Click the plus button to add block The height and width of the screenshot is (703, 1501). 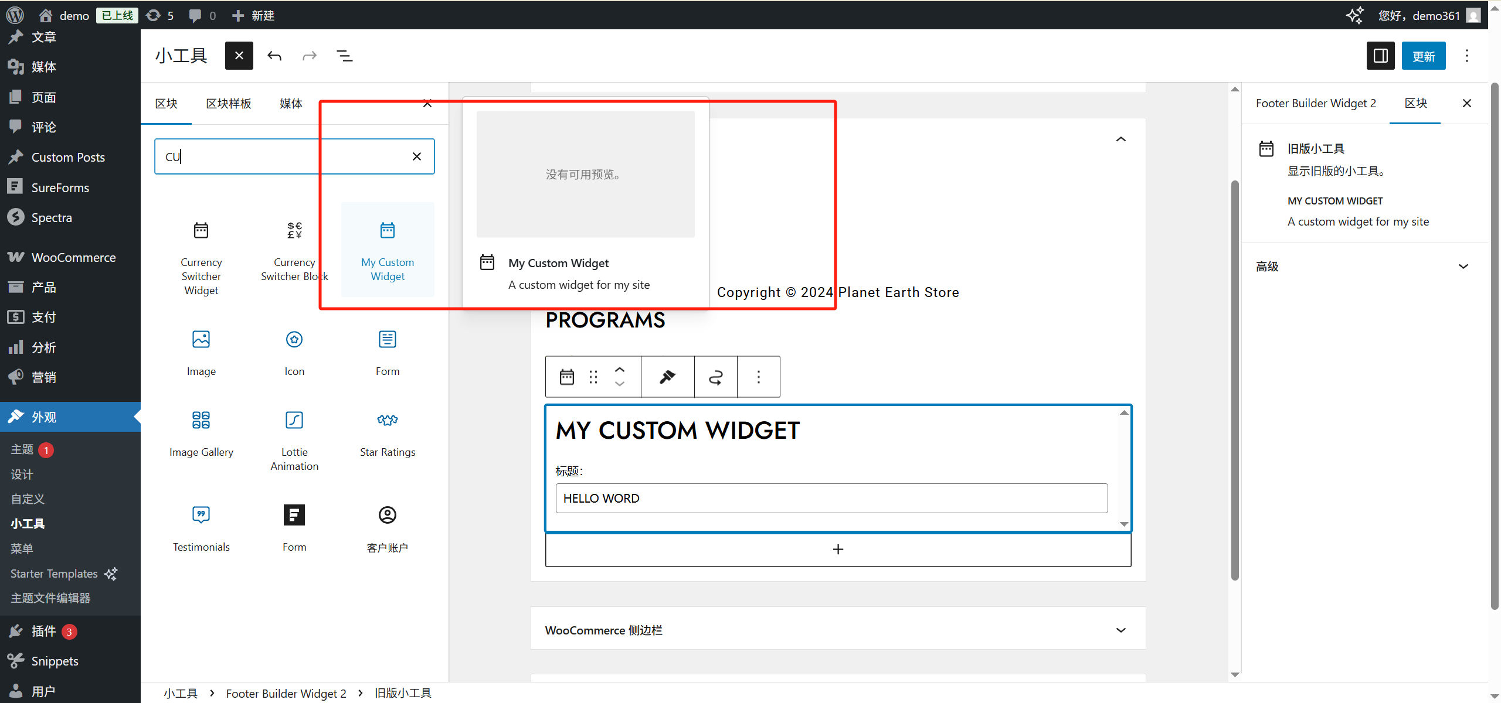click(838, 550)
